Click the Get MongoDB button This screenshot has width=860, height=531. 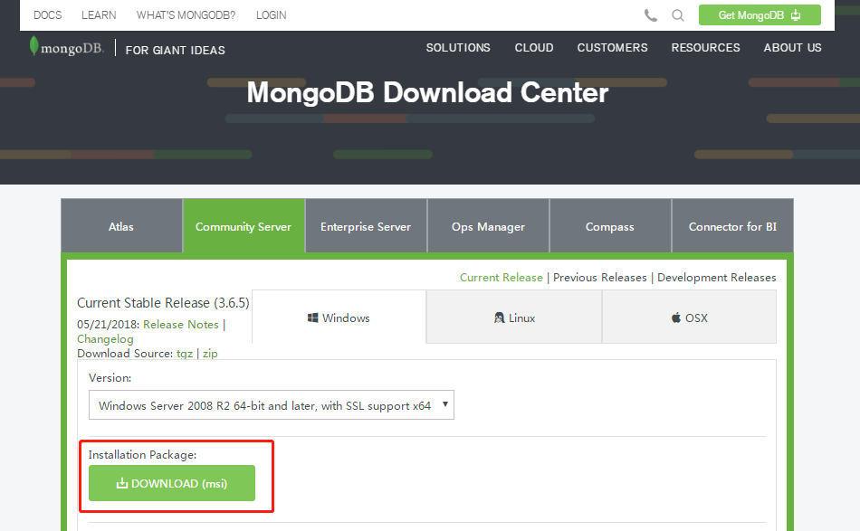760,14
